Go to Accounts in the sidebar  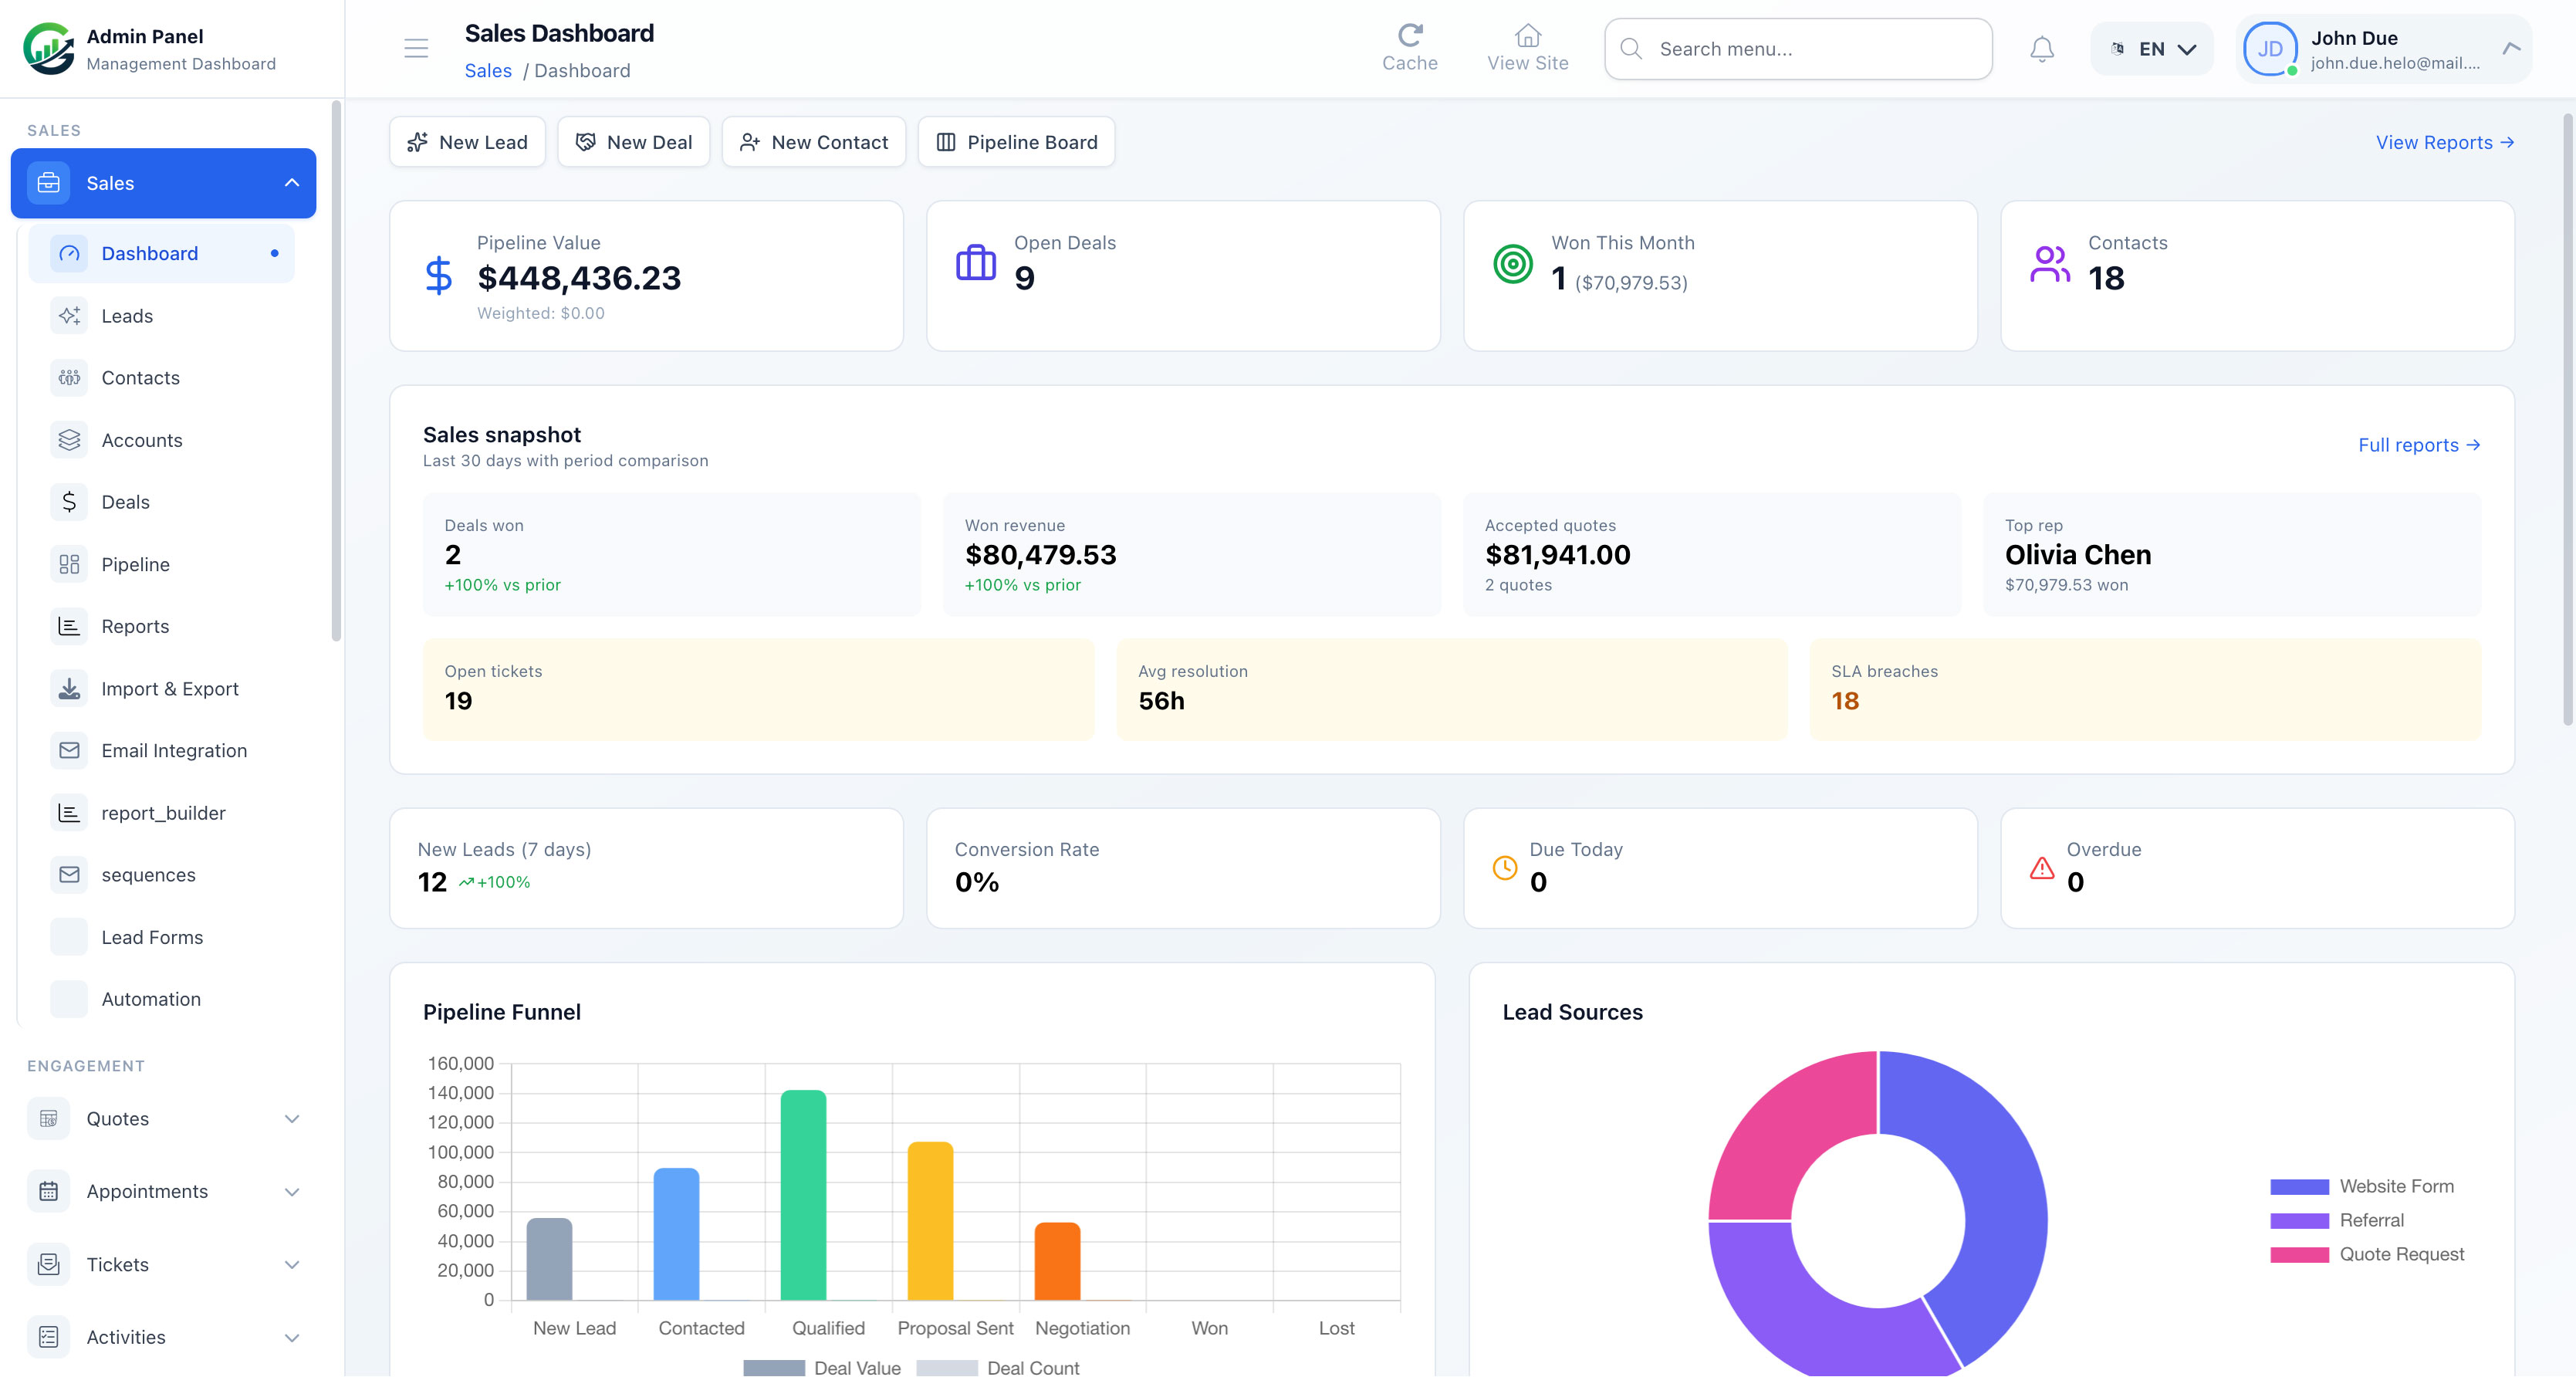(x=161, y=440)
